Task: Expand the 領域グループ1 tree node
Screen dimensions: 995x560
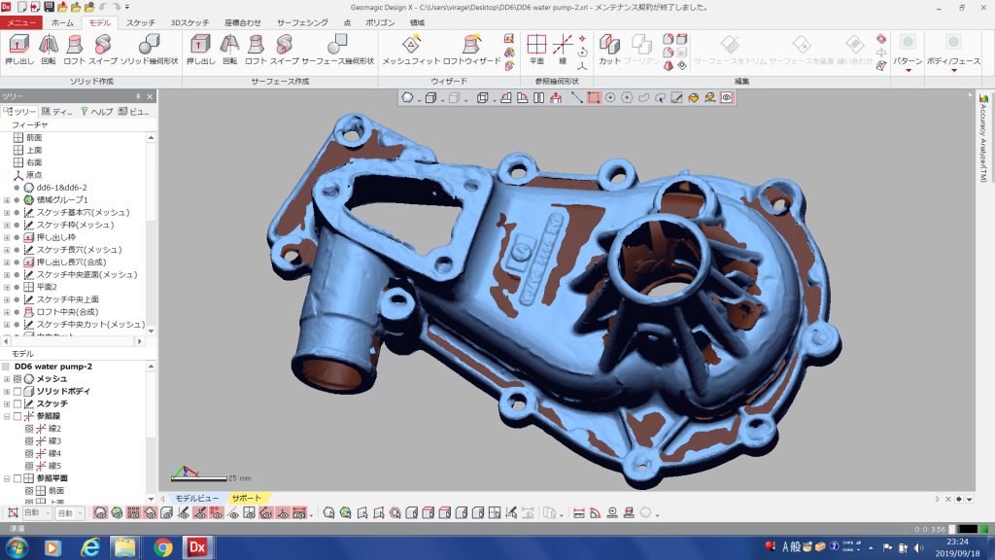Action: pyautogui.click(x=7, y=200)
